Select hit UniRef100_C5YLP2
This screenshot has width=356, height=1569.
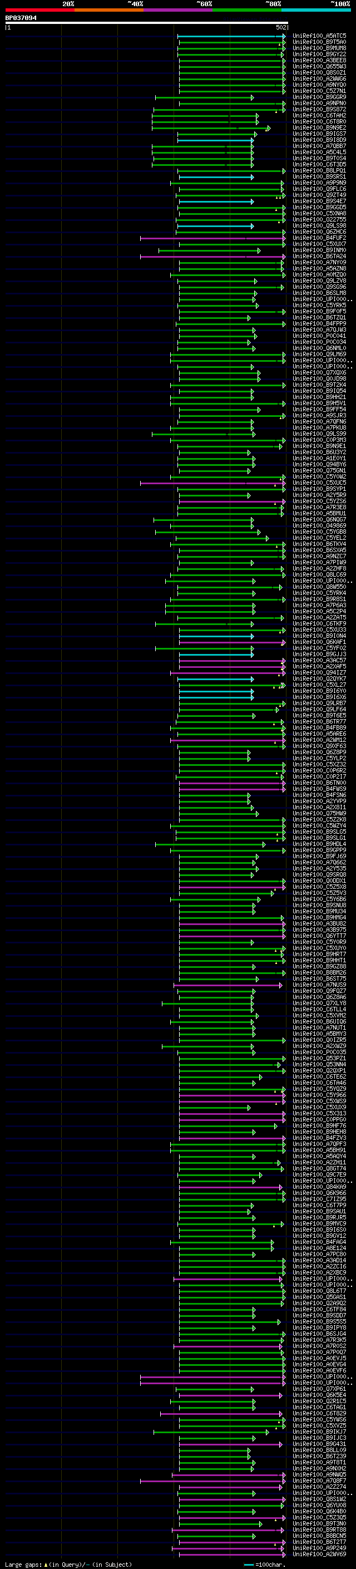319,758
